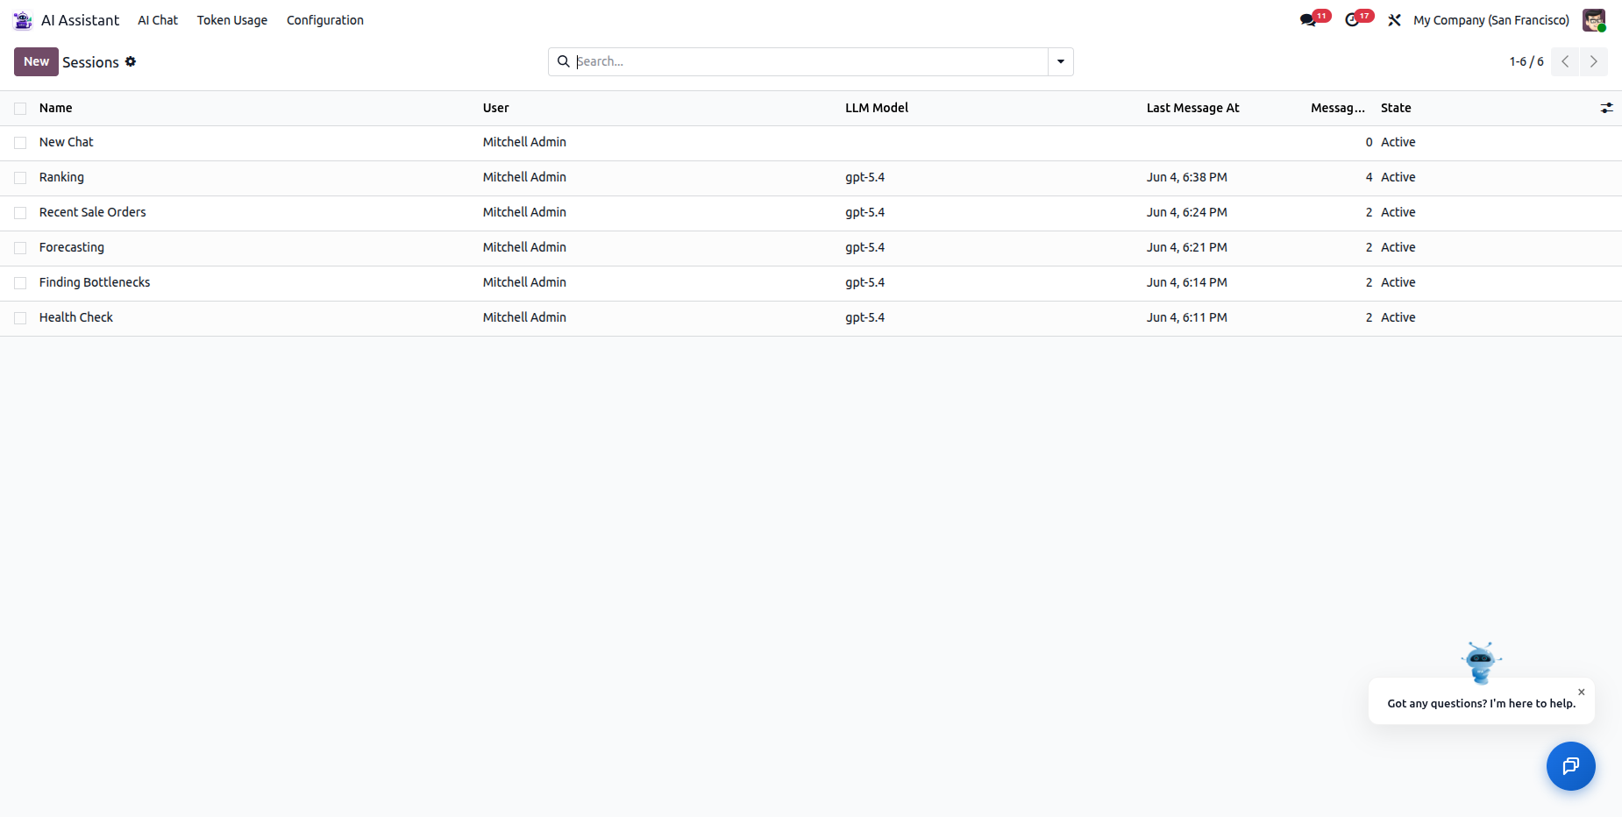Sort by Messages count column header
Viewport: 1622px width, 817px height.
(x=1338, y=108)
